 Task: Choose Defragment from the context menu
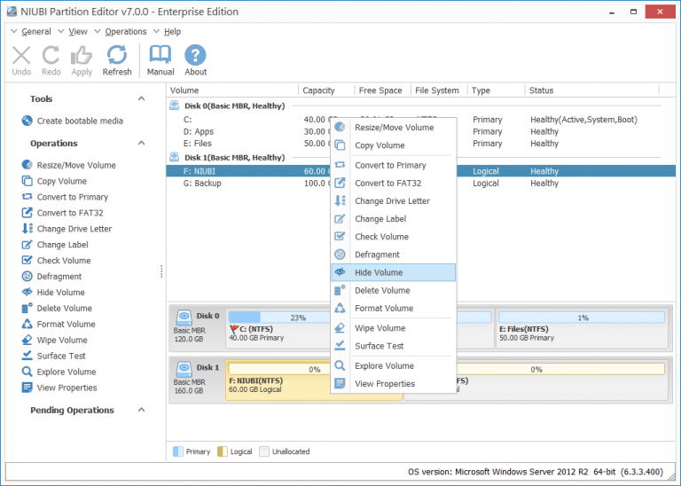394,255
